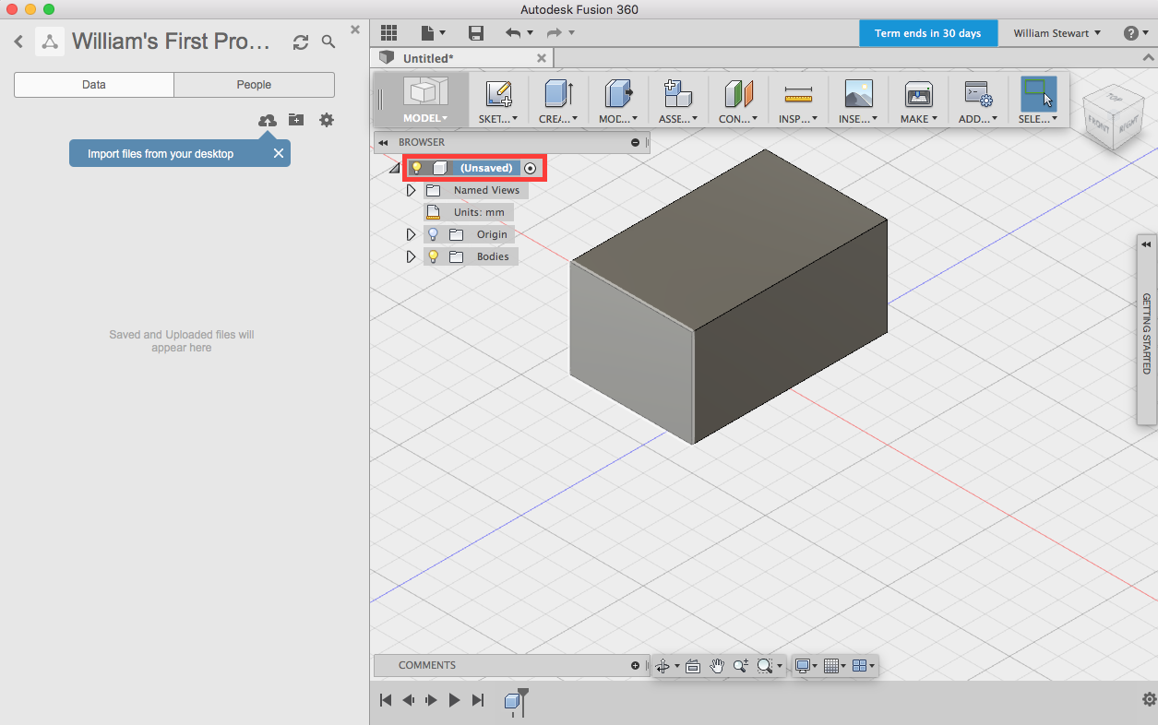Switch to the Data tab

(x=94, y=85)
